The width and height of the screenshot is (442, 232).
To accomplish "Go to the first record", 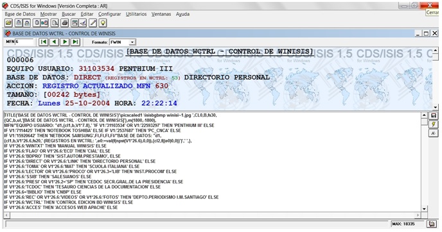I will (x=44, y=42).
